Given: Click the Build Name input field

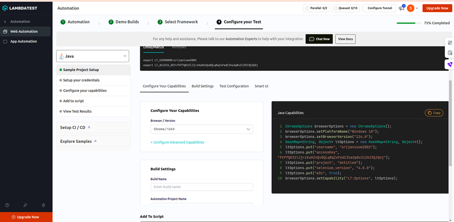Looking at the screenshot, I should [201, 187].
